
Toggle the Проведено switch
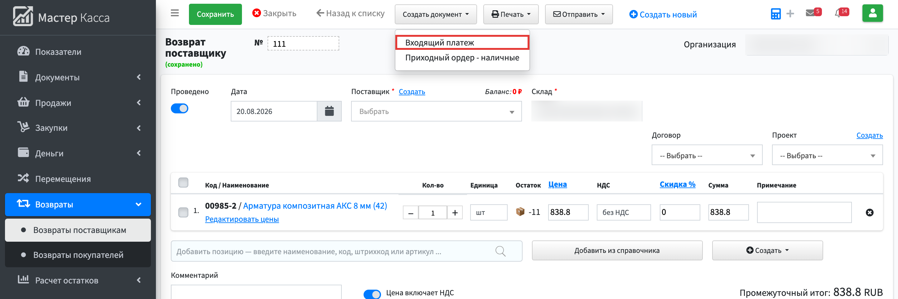(180, 109)
